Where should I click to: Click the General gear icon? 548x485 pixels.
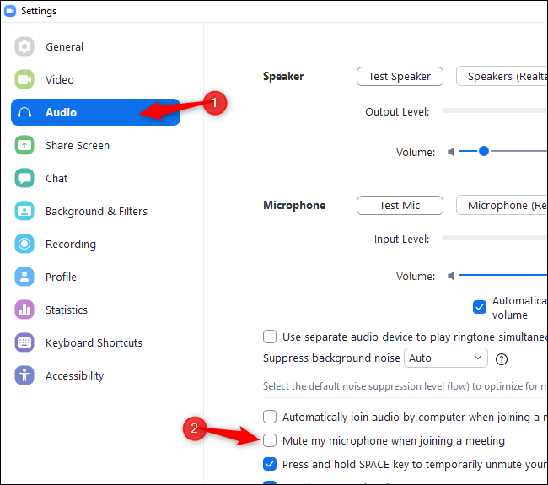click(x=24, y=46)
